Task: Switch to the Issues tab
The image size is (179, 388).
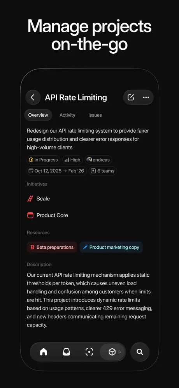Action: point(95,115)
